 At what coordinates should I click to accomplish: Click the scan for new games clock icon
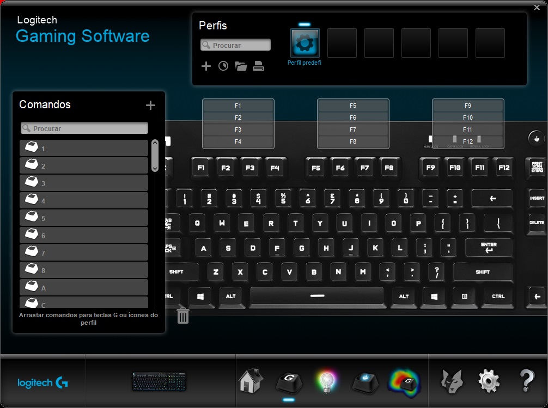223,66
